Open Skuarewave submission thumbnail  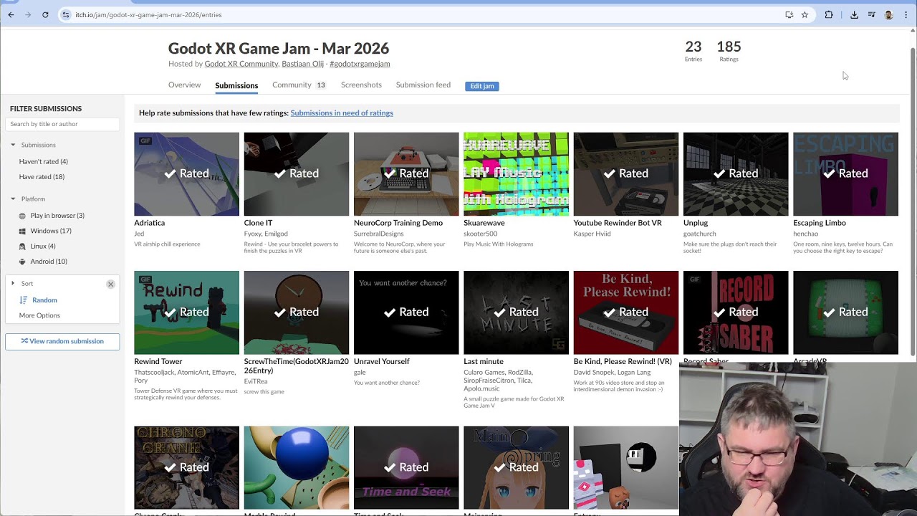point(516,174)
